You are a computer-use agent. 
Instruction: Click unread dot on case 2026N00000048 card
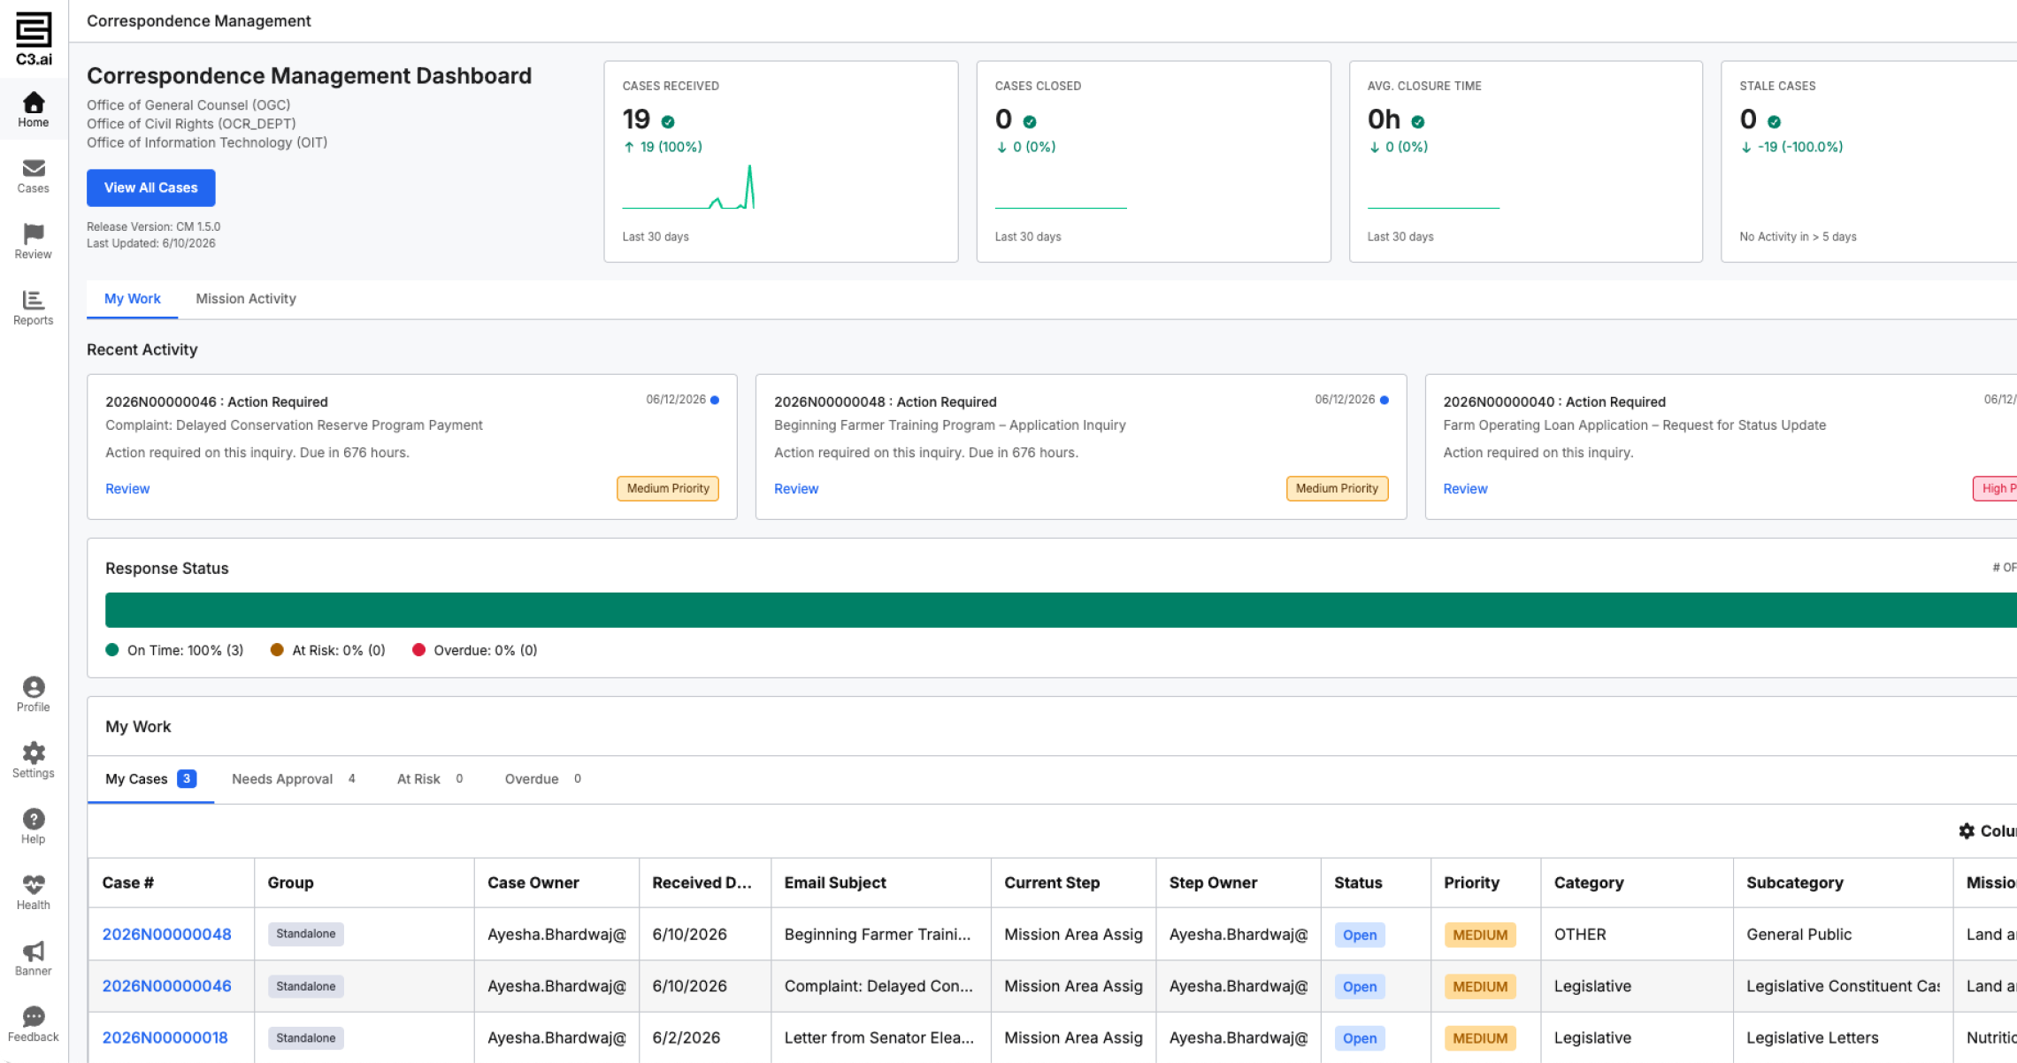tap(1384, 400)
